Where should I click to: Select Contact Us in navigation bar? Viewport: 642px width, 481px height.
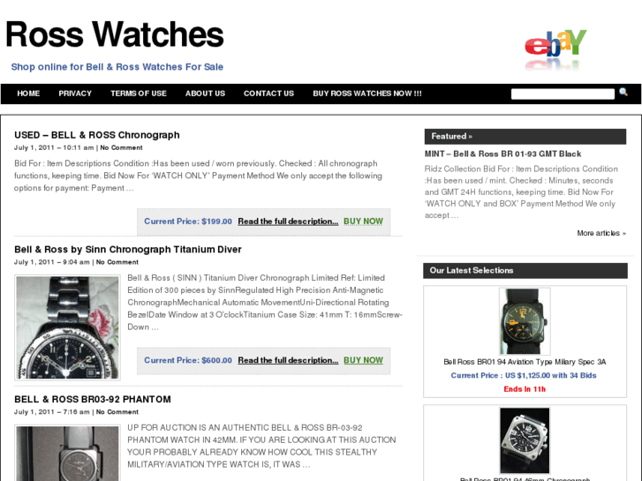[x=268, y=94]
